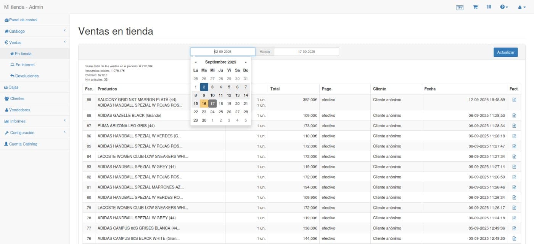This screenshot has width=534, height=244.
Task: Open the TPV point-of-sale icon
Action: [x=460, y=7]
